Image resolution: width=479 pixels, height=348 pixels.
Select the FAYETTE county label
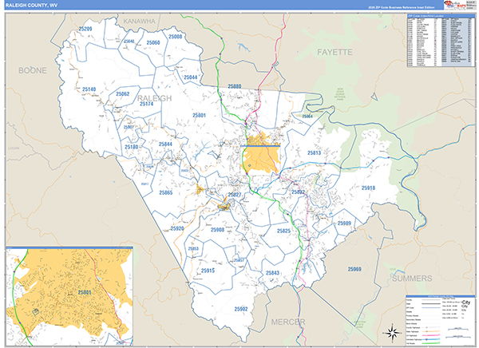pos(335,52)
